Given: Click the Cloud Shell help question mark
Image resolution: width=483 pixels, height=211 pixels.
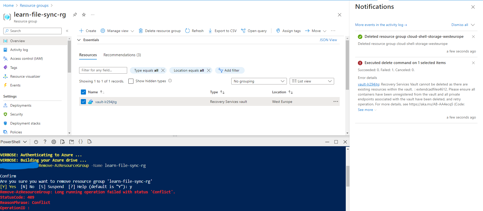Looking at the screenshot, I should [45, 142].
